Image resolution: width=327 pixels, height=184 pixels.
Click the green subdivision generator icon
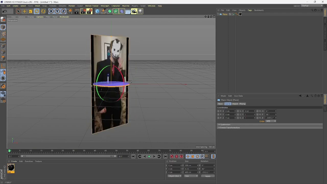coord(110,11)
